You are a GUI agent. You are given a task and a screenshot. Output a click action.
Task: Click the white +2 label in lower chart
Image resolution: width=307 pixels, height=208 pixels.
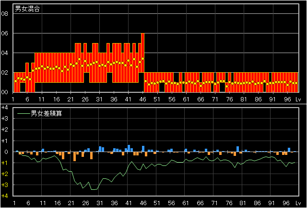tap(4, 130)
